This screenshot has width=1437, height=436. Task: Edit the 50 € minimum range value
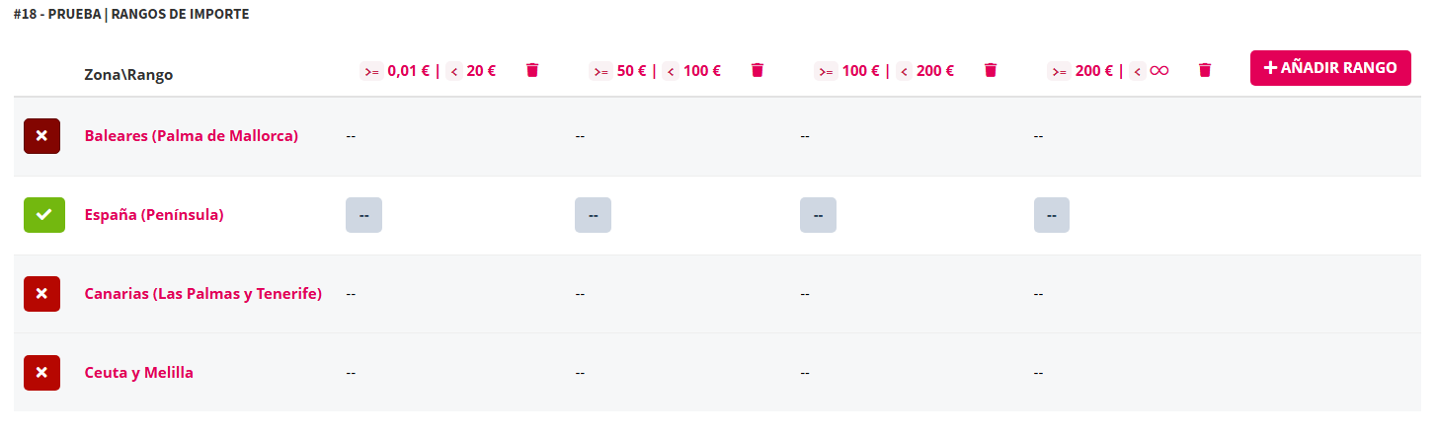click(x=631, y=71)
